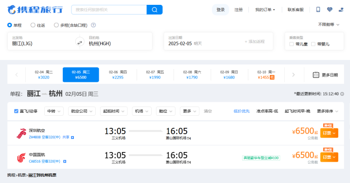Sort by 低价优先
Viewport: 350px width, 183px height.
point(242,111)
